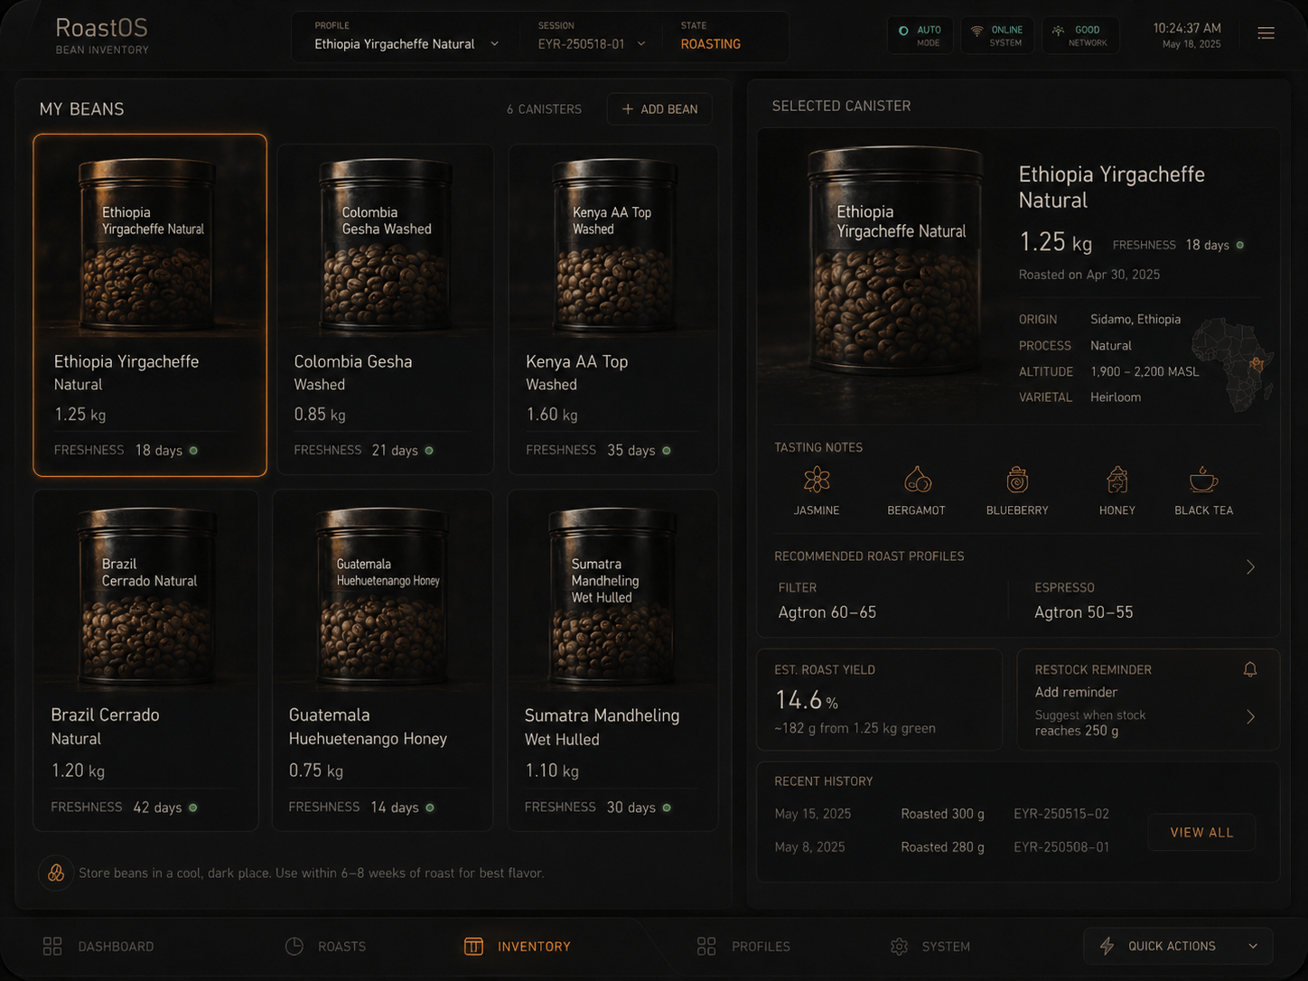Open the Add reminder chevron
This screenshot has height=981, width=1308.
click(x=1250, y=716)
